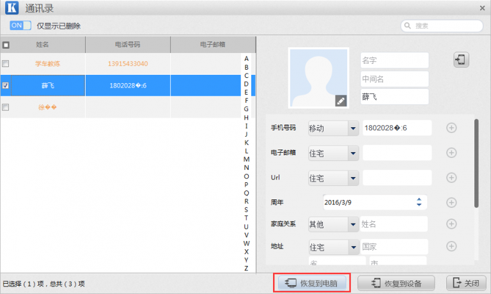This screenshot has width=491, height=294.
Task: Click 恢复到电脑 restore to computer button
Action: click(312, 283)
